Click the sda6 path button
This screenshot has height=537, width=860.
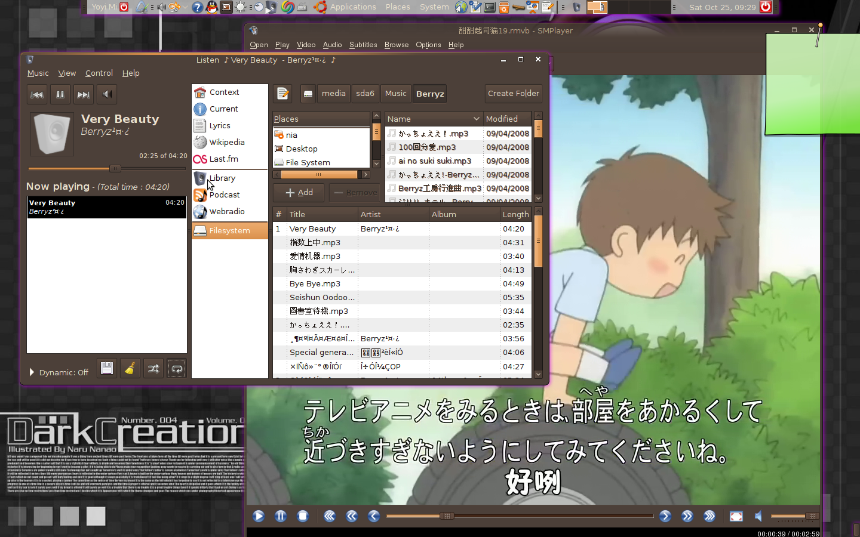(365, 94)
